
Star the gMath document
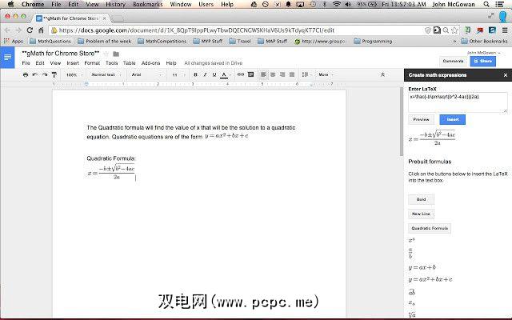pos(106,54)
